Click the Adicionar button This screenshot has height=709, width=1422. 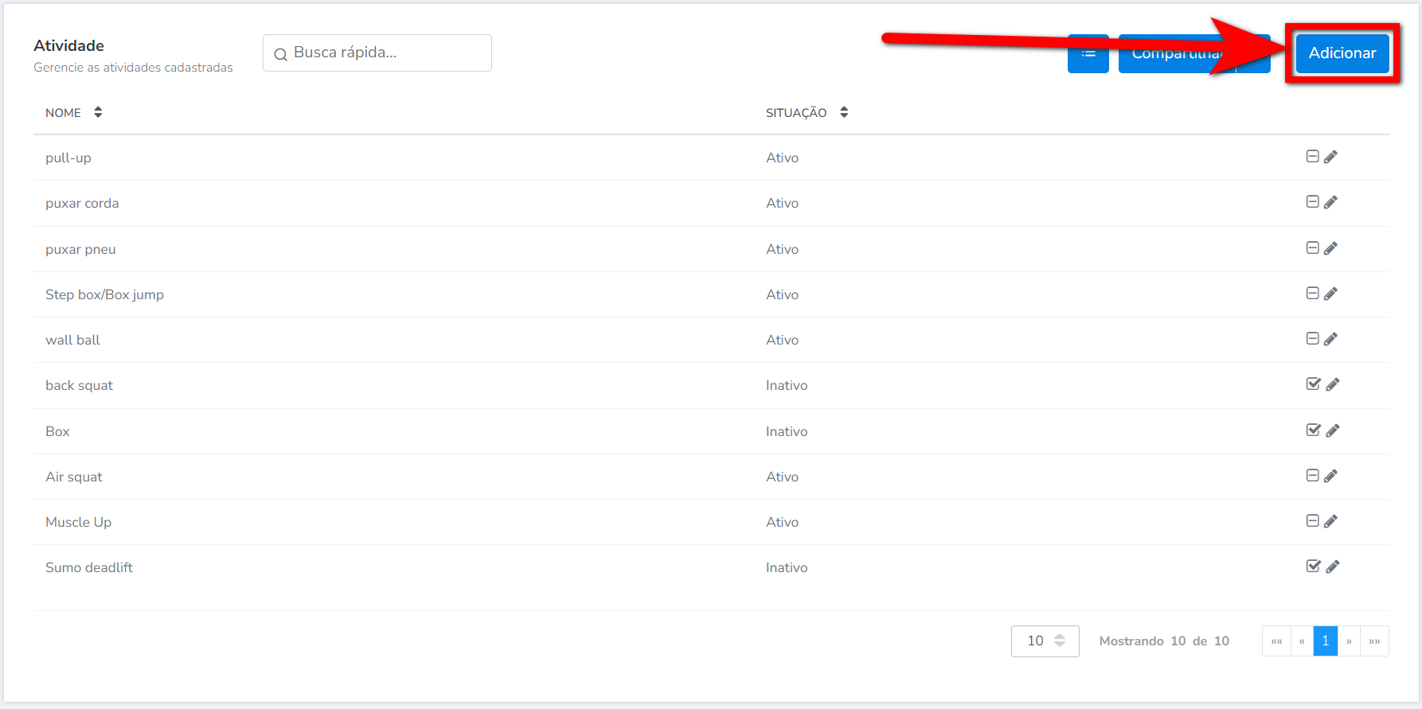point(1342,53)
